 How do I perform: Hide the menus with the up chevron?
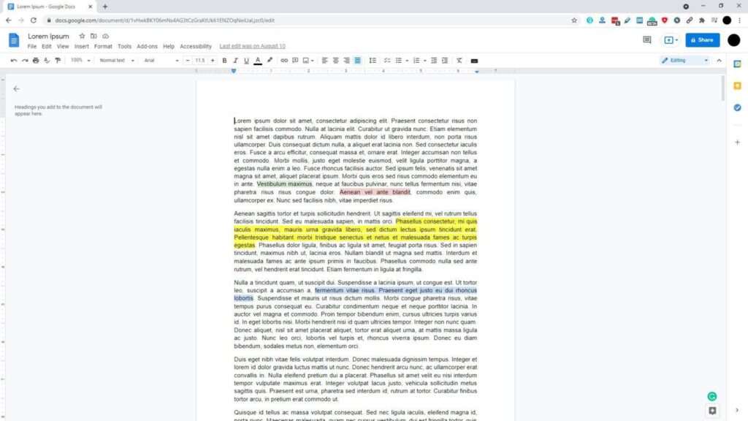click(719, 61)
